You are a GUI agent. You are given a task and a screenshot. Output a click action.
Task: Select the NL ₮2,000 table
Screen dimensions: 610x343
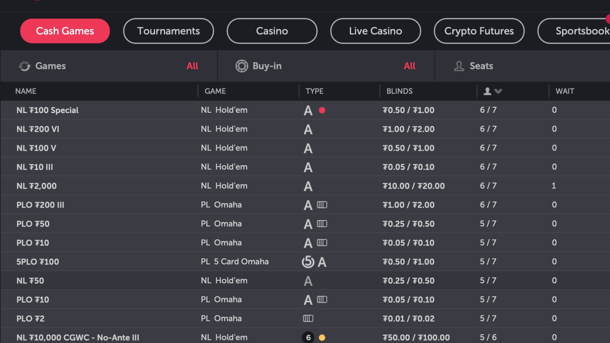305,186
